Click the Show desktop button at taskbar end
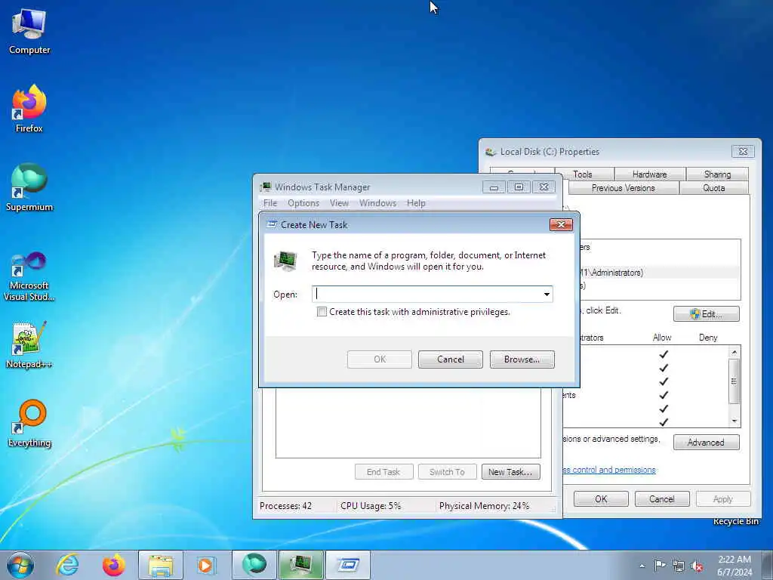This screenshot has height=580, width=773. coord(768,565)
